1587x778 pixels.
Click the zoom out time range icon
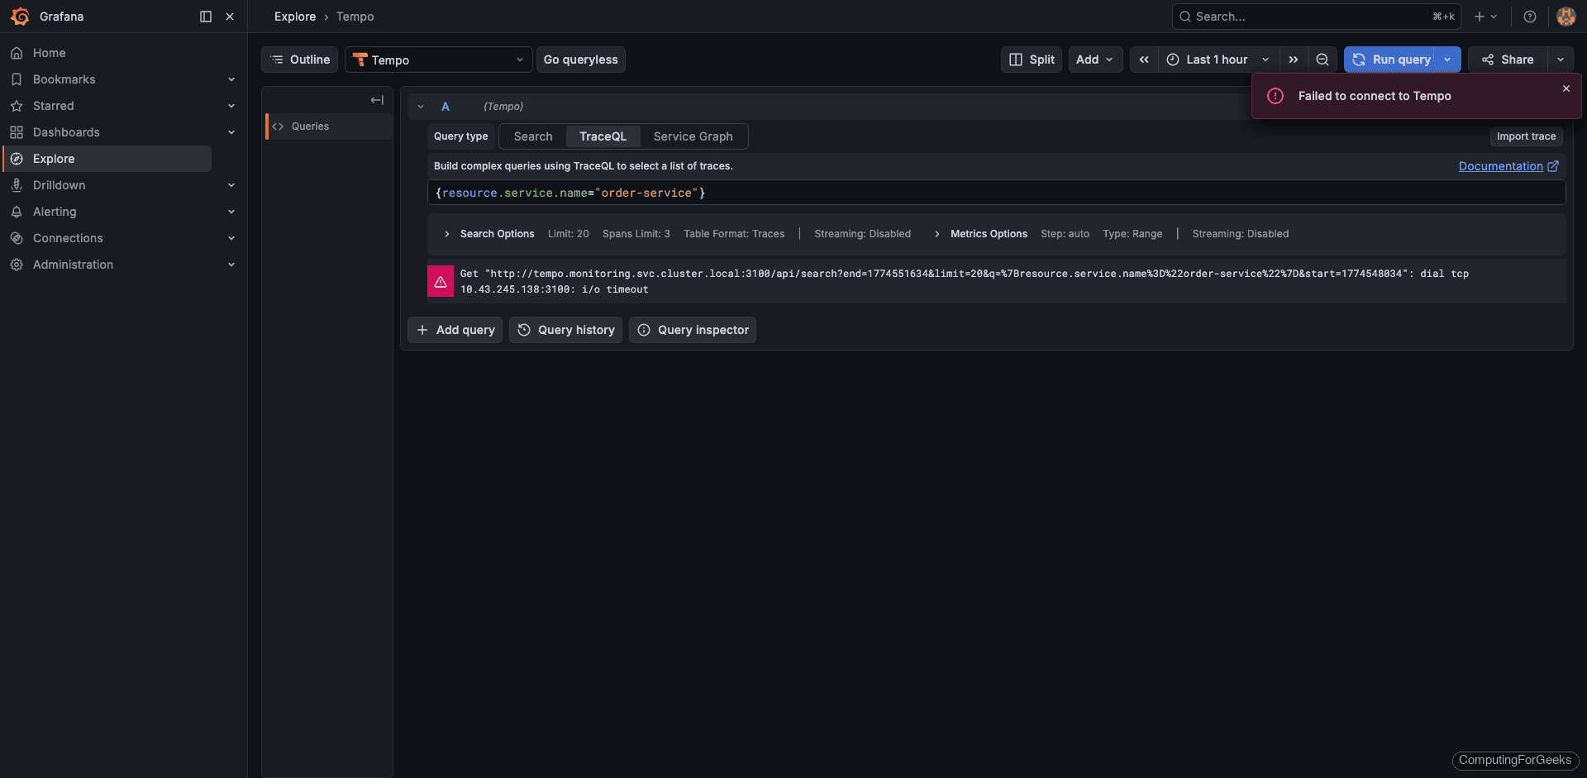1322,60
